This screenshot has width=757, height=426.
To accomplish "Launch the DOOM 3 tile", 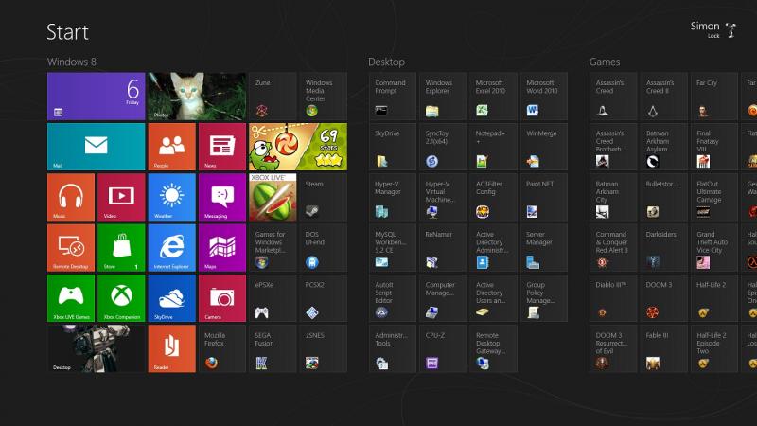I will coord(663,298).
